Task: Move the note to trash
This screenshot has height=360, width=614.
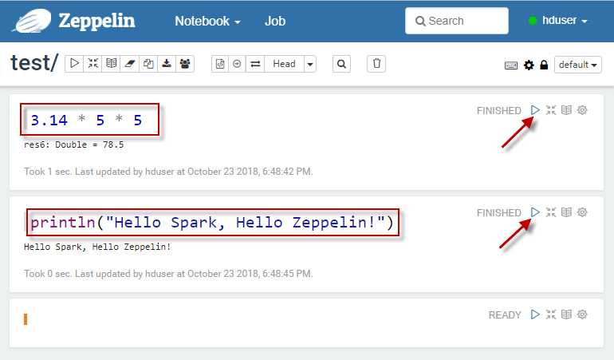Action: click(x=377, y=64)
